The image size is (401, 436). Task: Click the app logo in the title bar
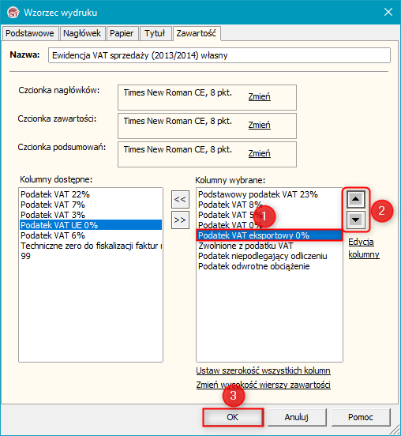pyautogui.click(x=13, y=13)
